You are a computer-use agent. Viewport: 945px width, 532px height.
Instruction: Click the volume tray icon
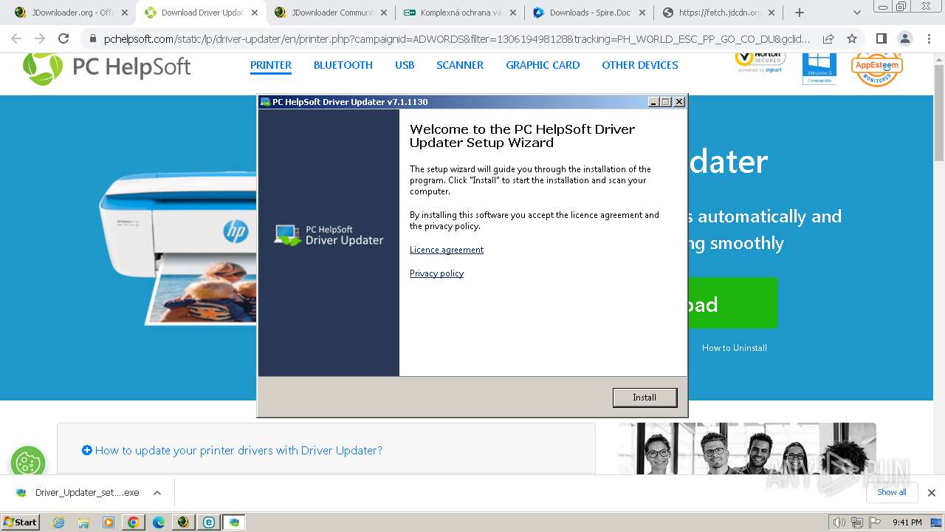click(839, 522)
